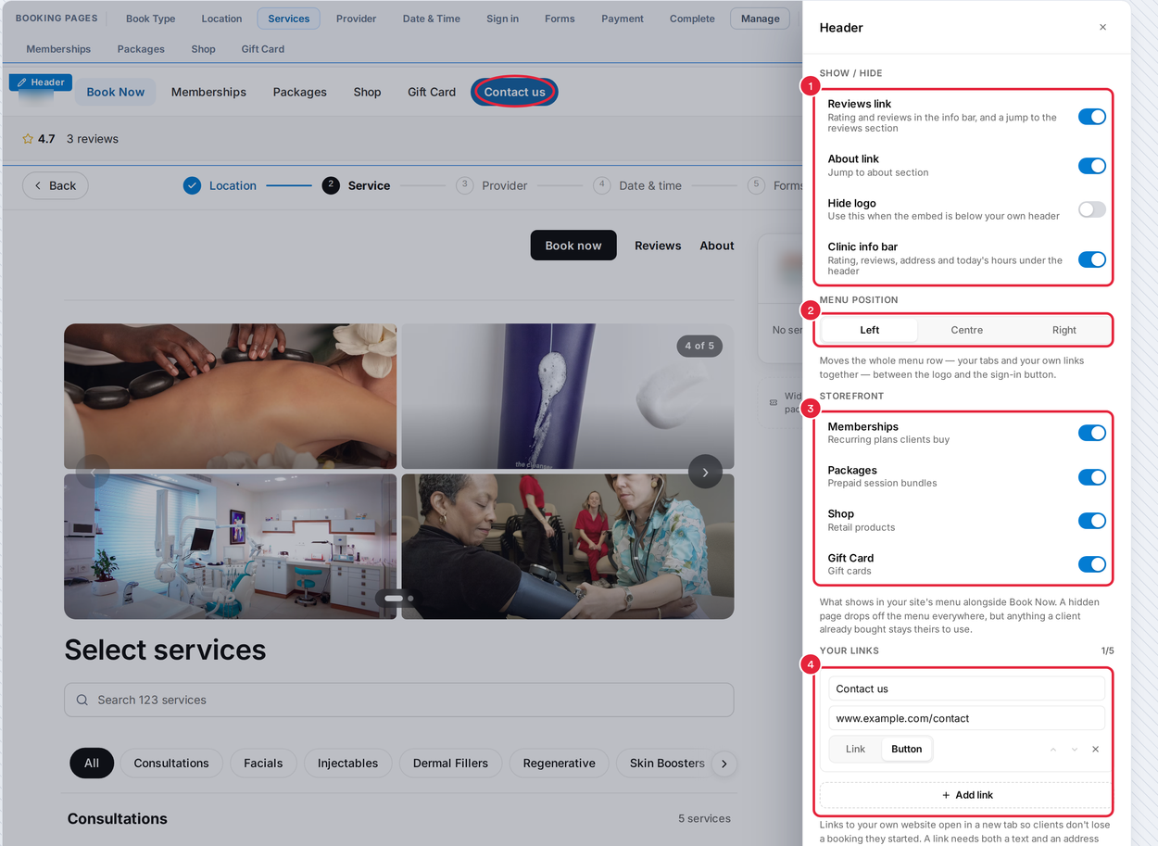Go to previous gallery image arrow

pos(93,472)
